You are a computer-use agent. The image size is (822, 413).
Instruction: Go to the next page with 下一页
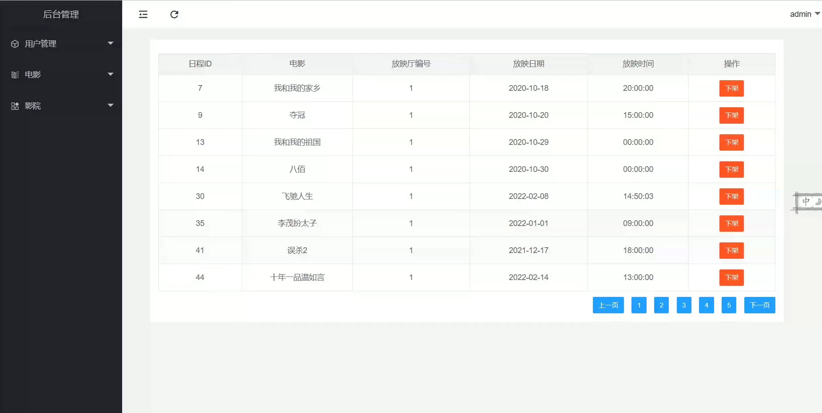click(x=759, y=305)
